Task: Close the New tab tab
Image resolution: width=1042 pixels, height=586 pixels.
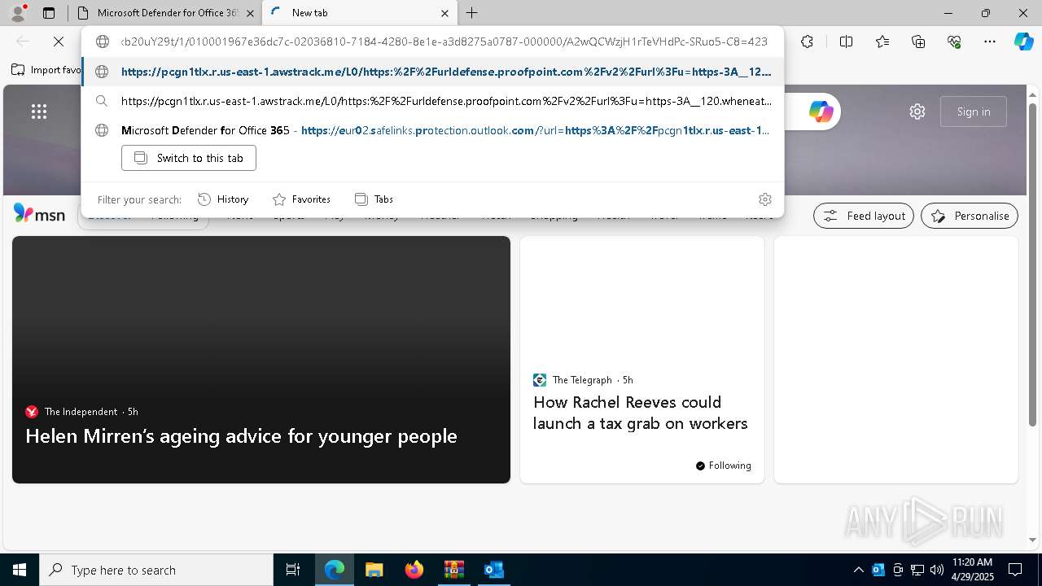Action: pyautogui.click(x=444, y=13)
